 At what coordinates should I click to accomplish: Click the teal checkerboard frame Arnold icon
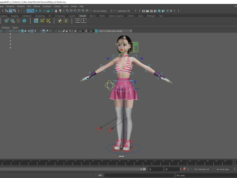click(36, 21)
